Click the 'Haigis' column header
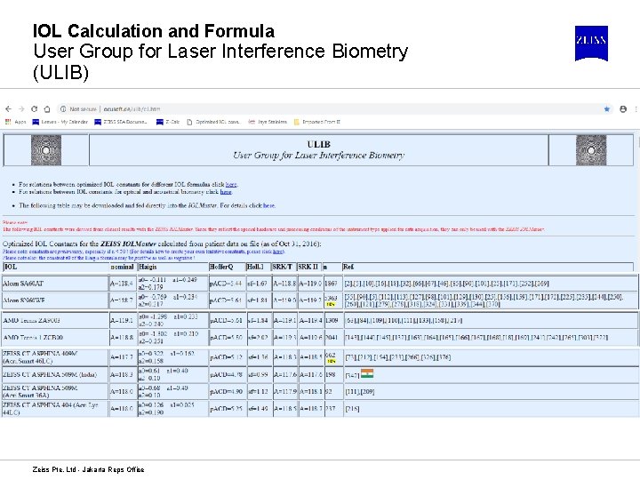The height and width of the screenshot is (480, 640). click(172, 267)
